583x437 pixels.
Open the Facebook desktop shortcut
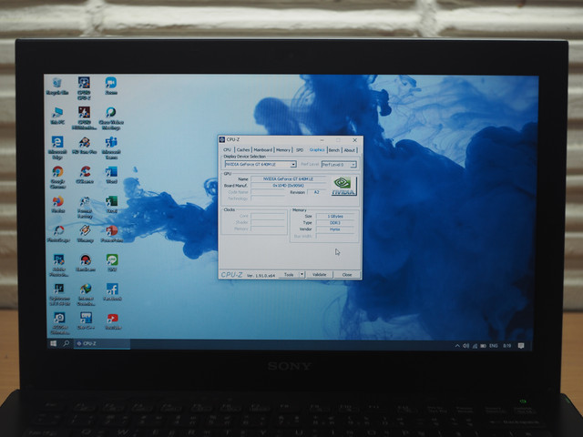click(x=112, y=292)
